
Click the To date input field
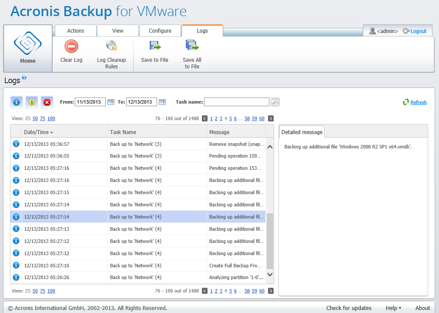(x=141, y=102)
